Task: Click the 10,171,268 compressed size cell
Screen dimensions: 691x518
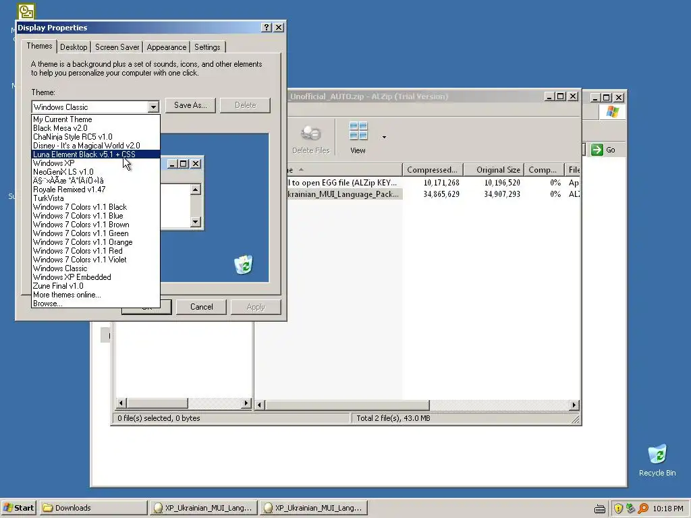Action: click(441, 183)
